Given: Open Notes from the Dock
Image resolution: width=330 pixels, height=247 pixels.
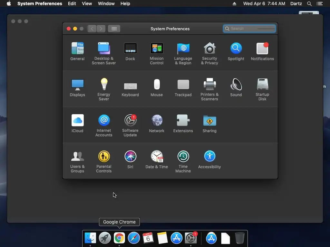Looking at the screenshot, I should (162, 238).
